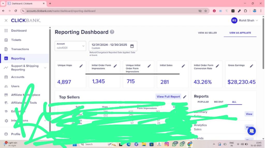This screenshot has width=265, height=148.
Task: Click the View Full Report button
Action: click(168, 97)
